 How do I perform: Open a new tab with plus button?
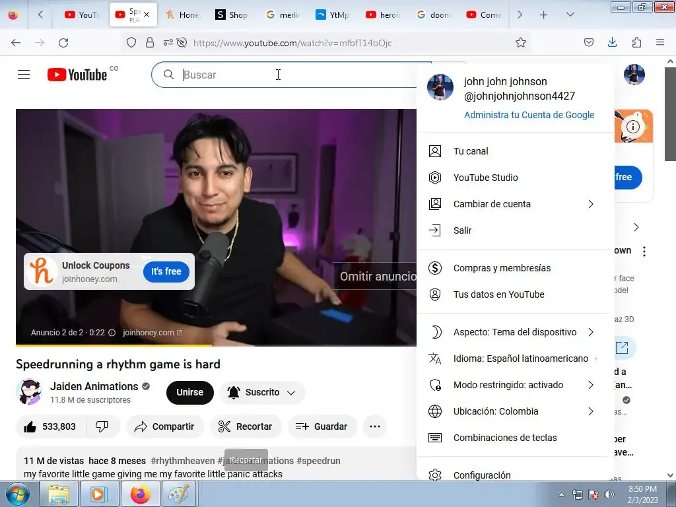tap(544, 15)
